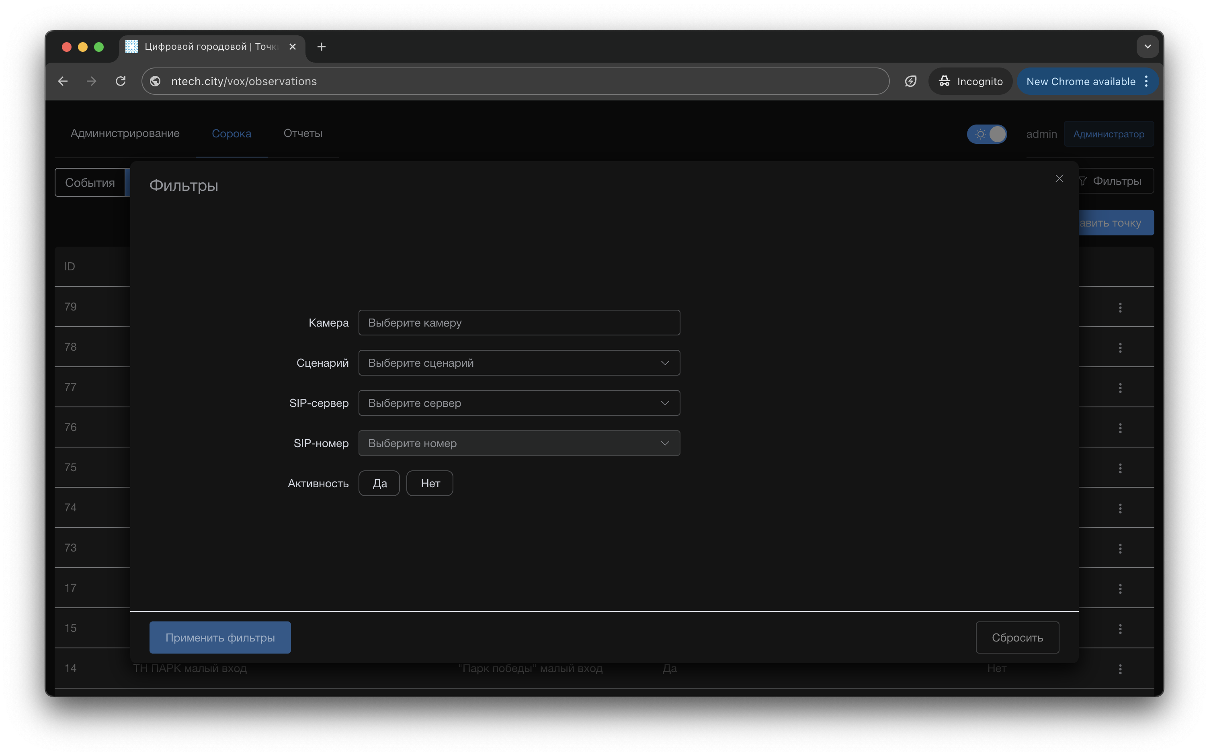Switch to the Администрирование tab
This screenshot has height=756, width=1209.
(x=125, y=133)
